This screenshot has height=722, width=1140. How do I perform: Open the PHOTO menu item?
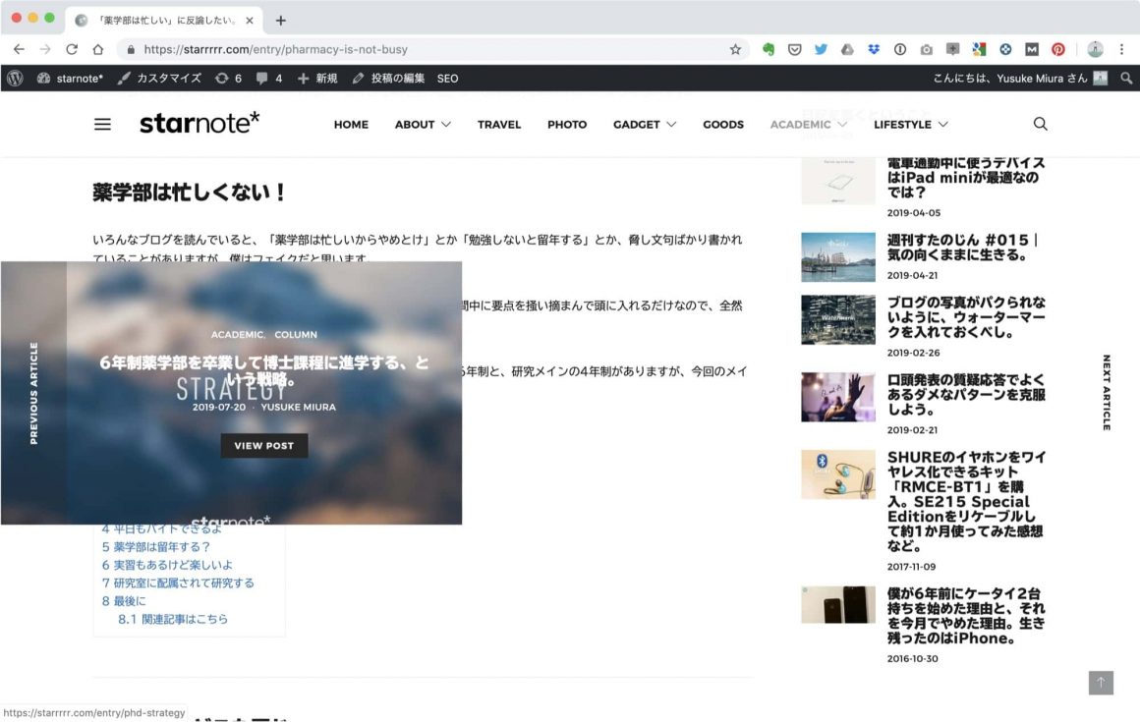[567, 125]
